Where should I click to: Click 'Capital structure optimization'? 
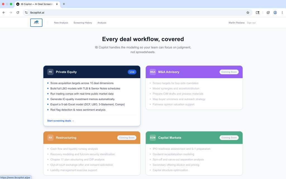tap(170, 170)
